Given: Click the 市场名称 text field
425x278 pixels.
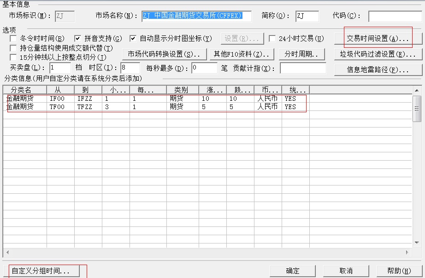Looking at the screenshot, I should pyautogui.click(x=196, y=16).
